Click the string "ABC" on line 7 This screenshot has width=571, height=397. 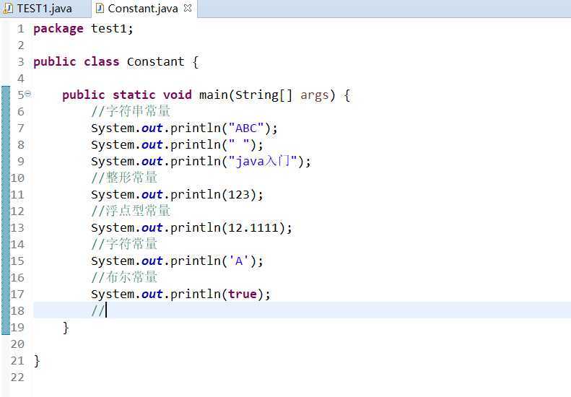(x=246, y=128)
